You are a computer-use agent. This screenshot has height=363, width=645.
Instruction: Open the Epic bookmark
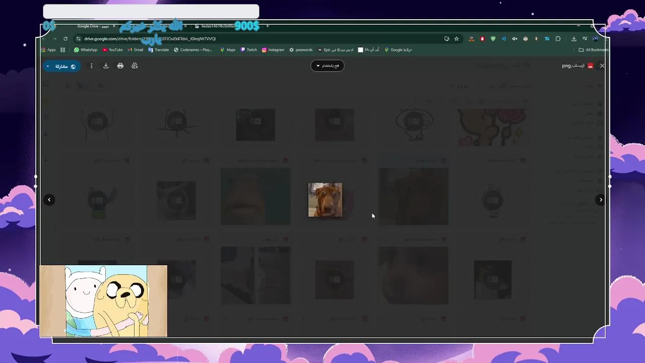(x=336, y=50)
